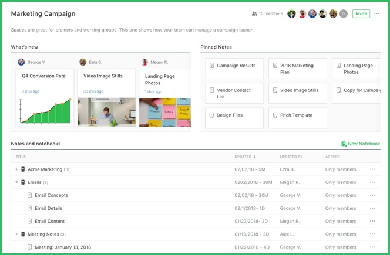Open the Pitch Template pinned note
The width and height of the screenshot is (390, 255).
point(297,115)
